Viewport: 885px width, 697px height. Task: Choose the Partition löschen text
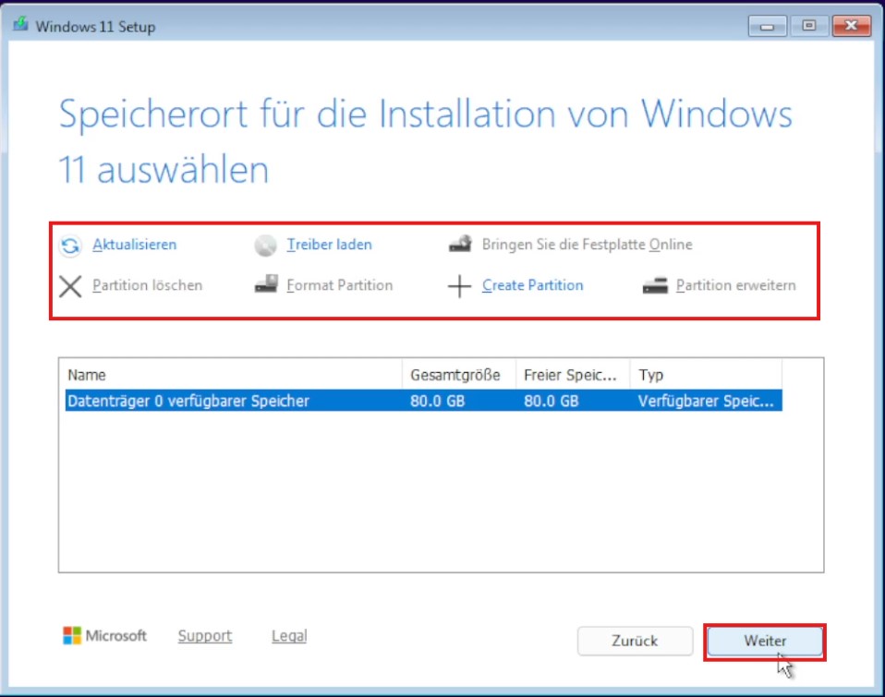(147, 285)
